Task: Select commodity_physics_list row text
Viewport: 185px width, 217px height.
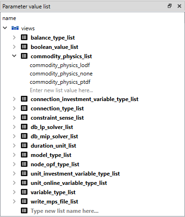Action: coord(61,56)
